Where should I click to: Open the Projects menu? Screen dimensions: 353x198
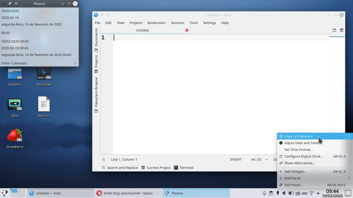pos(136,23)
